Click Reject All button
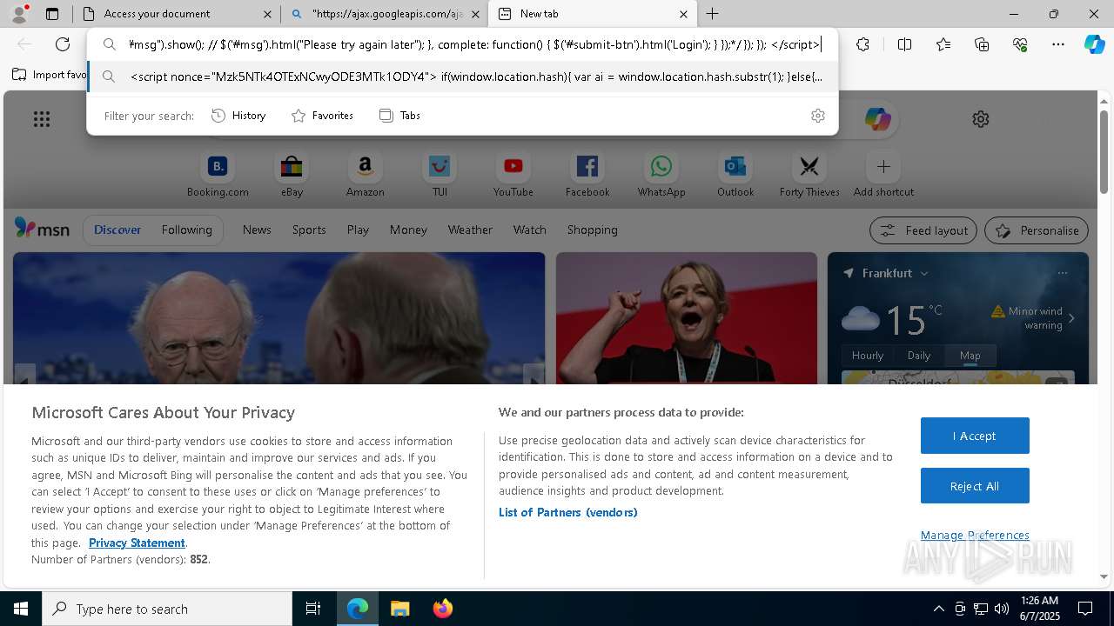Viewport: 1114px width, 626px height. pos(975,486)
